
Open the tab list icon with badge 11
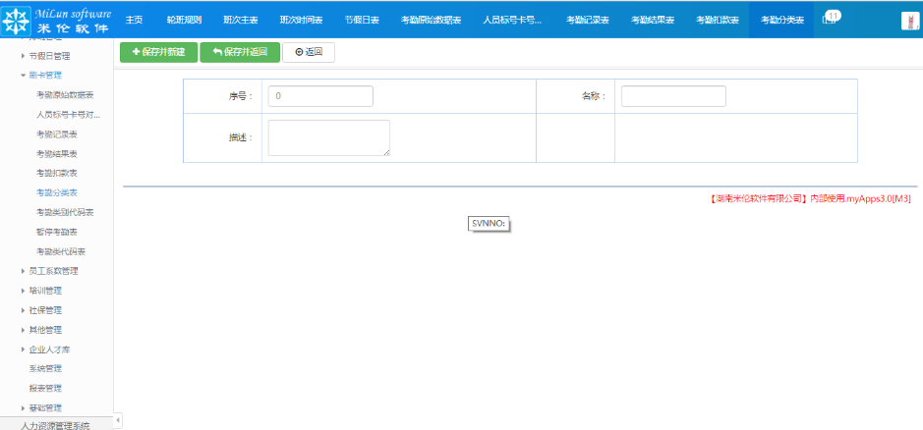[831, 19]
